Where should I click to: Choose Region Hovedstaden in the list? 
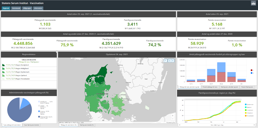click(x=29, y=79)
